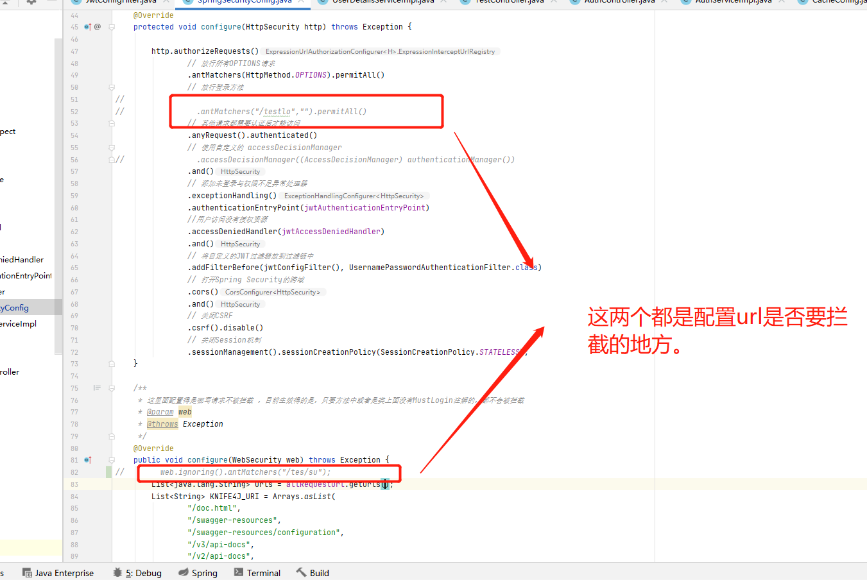Click 'jwtAccessDeniedHandler' on line 62
The image size is (867, 580).
click(x=331, y=232)
